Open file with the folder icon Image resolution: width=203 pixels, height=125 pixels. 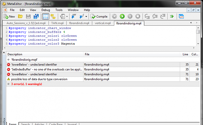(x=20, y=17)
